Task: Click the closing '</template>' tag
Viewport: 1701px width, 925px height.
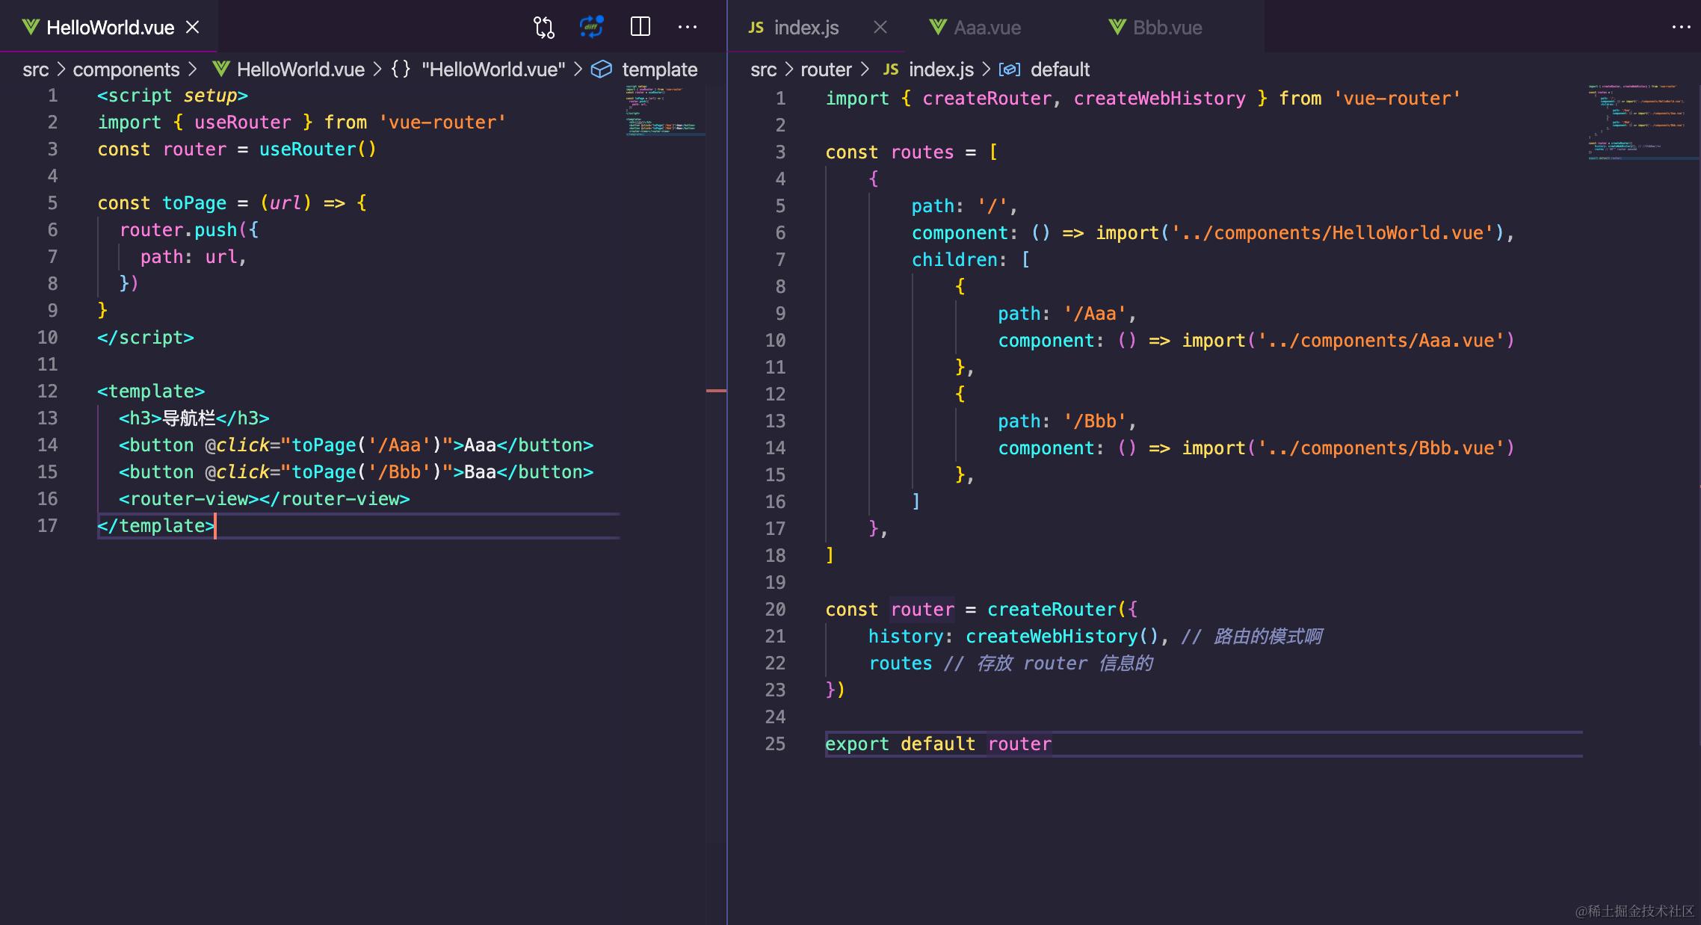Action: 156,525
